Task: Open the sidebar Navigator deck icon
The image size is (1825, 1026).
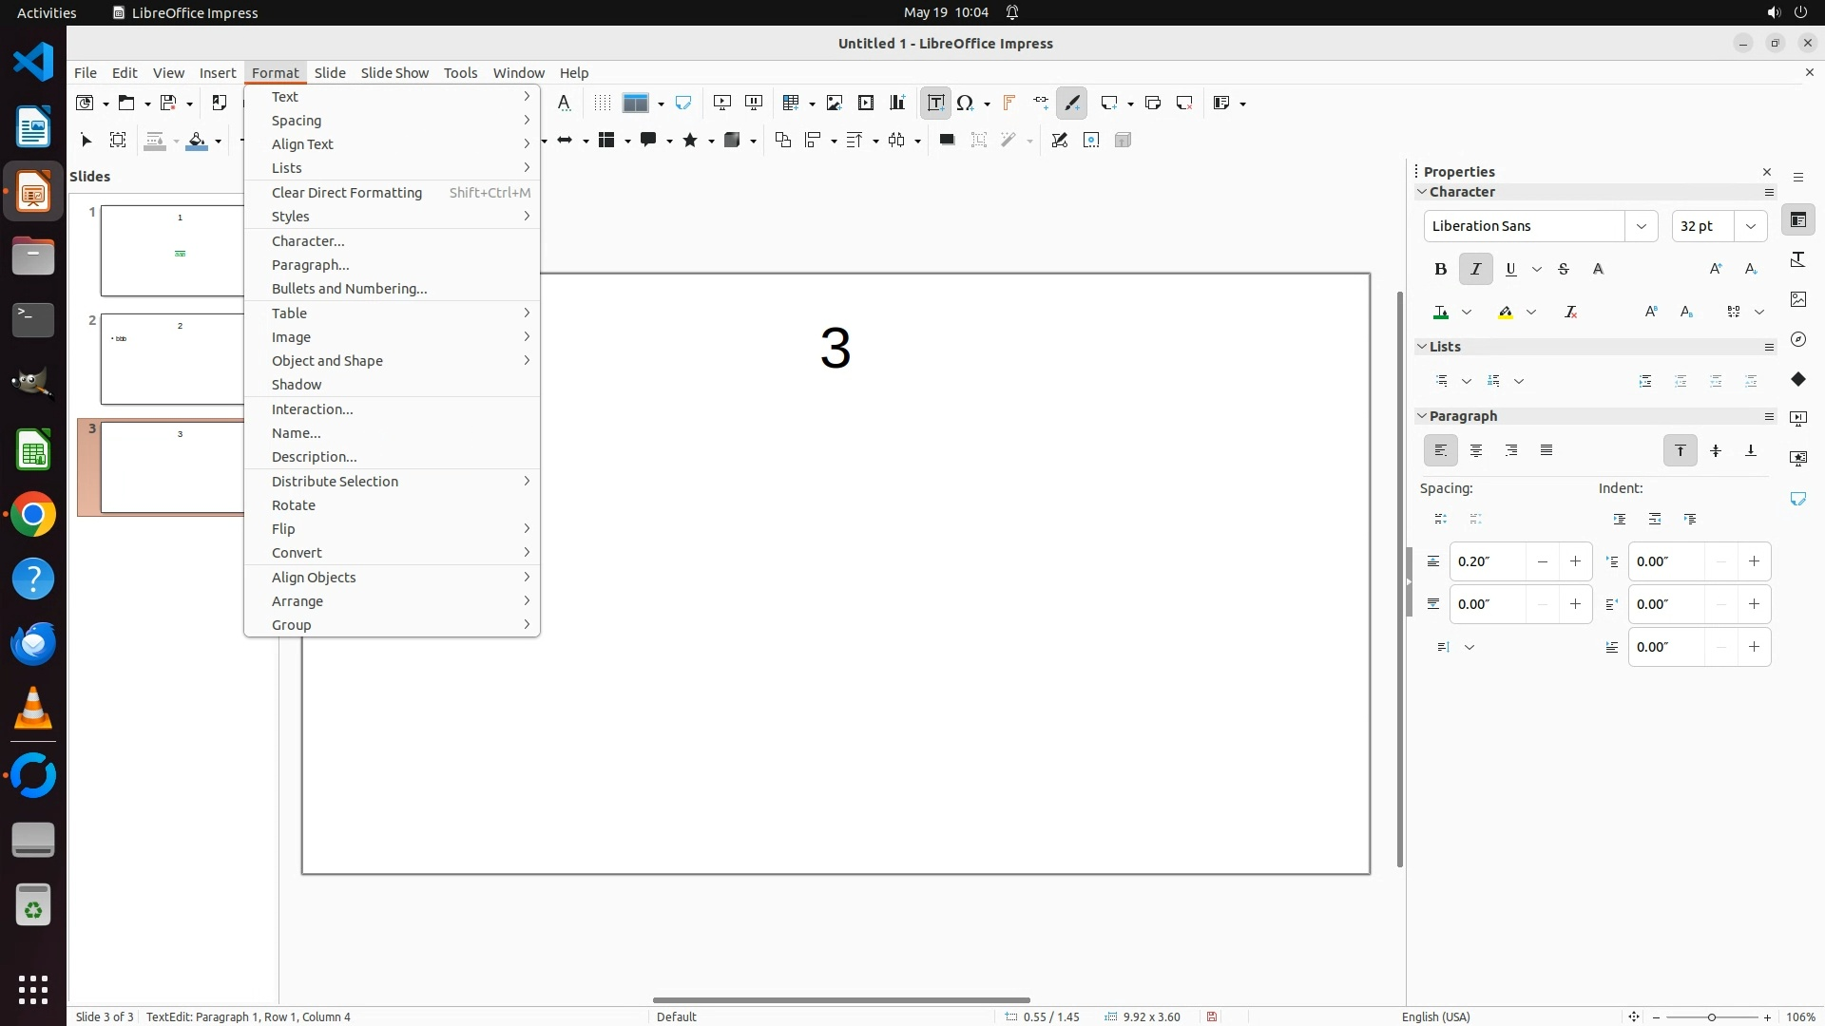Action: 1798,339
